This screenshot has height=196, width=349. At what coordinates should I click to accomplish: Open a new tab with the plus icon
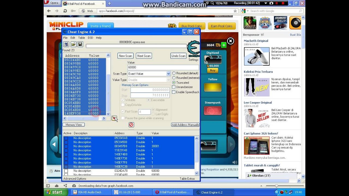click(x=109, y=4)
